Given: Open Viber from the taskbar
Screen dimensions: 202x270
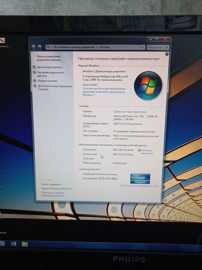Looking at the screenshot, I should 2,243.
